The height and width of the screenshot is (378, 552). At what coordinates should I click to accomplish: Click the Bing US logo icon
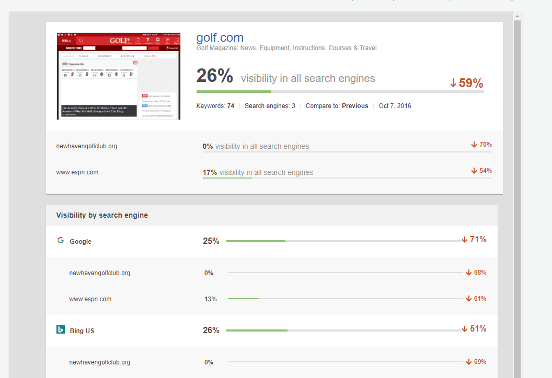pyautogui.click(x=61, y=330)
